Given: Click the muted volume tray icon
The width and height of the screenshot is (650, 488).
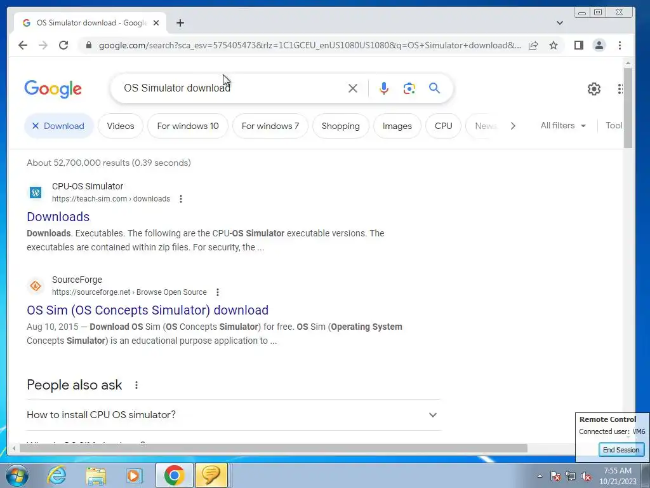Looking at the screenshot, I should (x=586, y=476).
